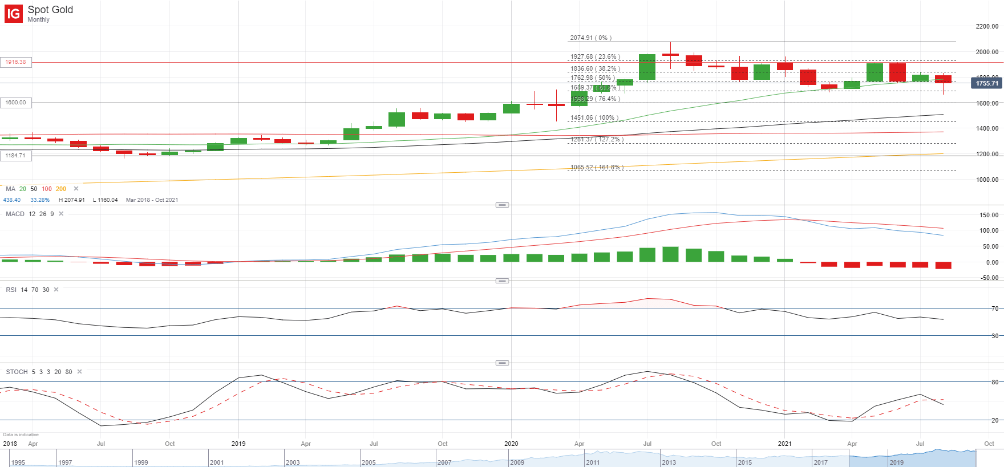Click the 33.28% change value
Image resolution: width=1004 pixels, height=467 pixels.
point(40,200)
